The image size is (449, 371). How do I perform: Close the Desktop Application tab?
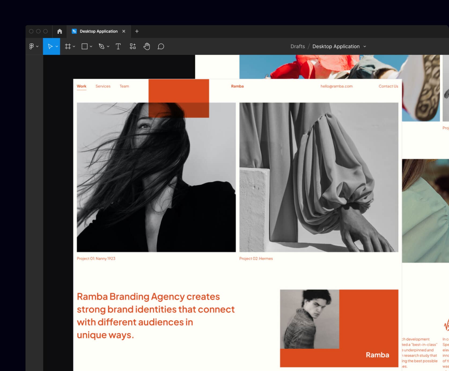click(x=124, y=31)
